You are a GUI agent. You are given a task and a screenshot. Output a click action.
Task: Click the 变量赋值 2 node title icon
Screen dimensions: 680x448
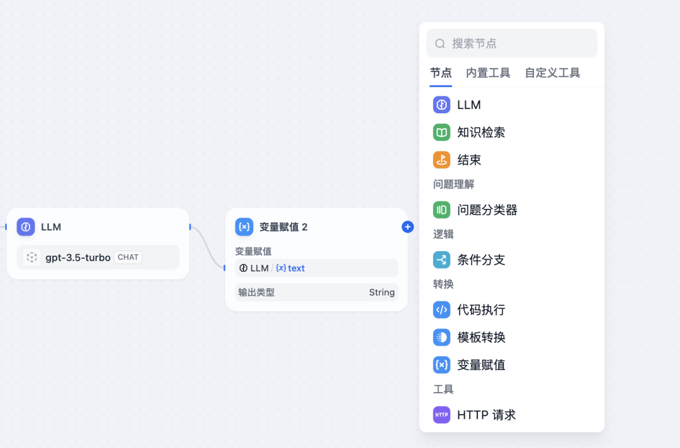pos(244,227)
